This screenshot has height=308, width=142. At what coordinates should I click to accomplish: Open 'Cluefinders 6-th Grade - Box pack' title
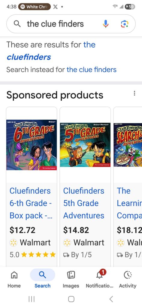(x=31, y=203)
